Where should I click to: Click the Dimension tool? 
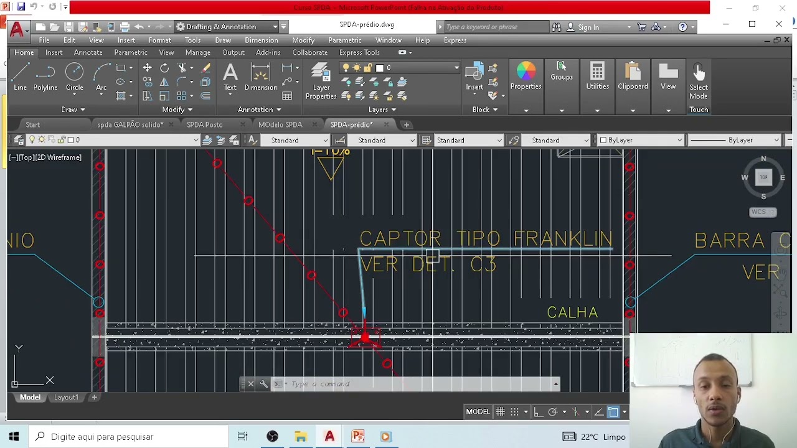click(x=261, y=78)
